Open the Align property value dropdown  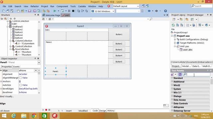36,70
